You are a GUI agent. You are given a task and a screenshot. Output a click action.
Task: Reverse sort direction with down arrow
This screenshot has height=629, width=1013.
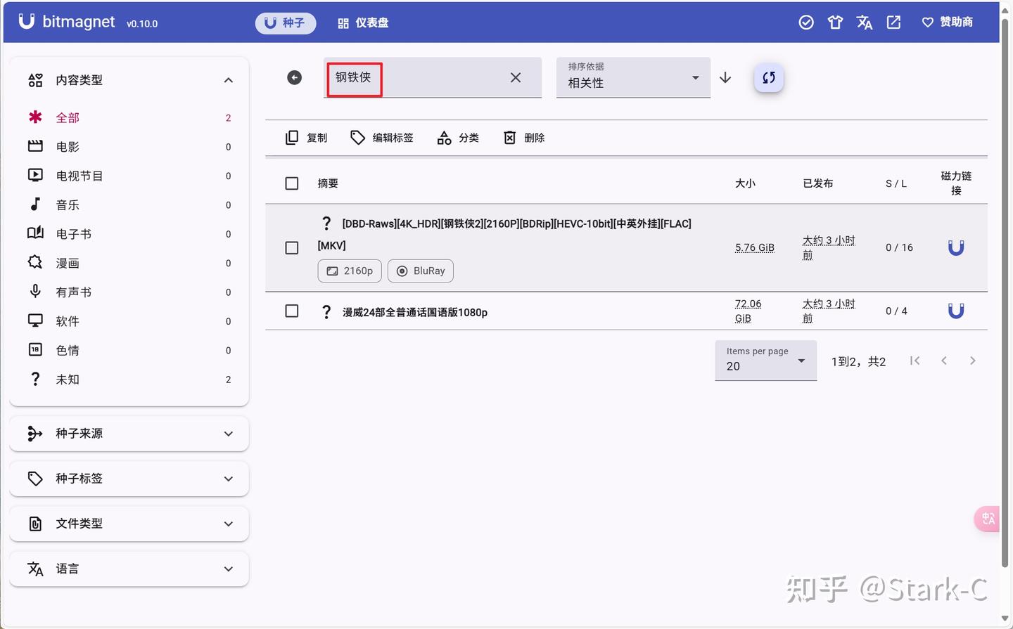coord(725,77)
